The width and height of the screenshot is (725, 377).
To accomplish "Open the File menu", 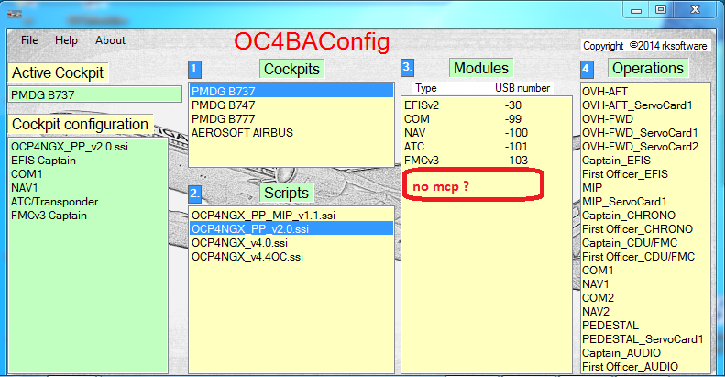I will tap(29, 40).
